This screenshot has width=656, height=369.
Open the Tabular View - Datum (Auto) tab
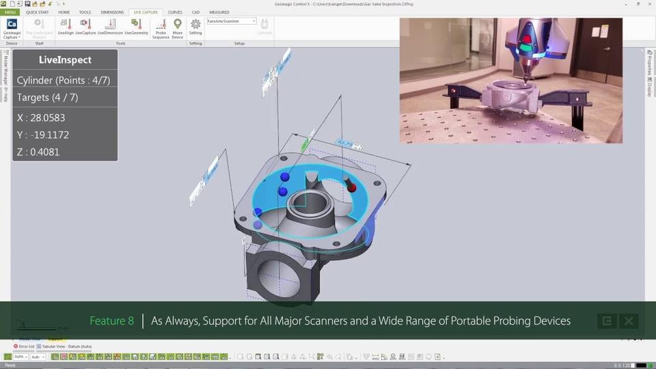tap(64, 346)
